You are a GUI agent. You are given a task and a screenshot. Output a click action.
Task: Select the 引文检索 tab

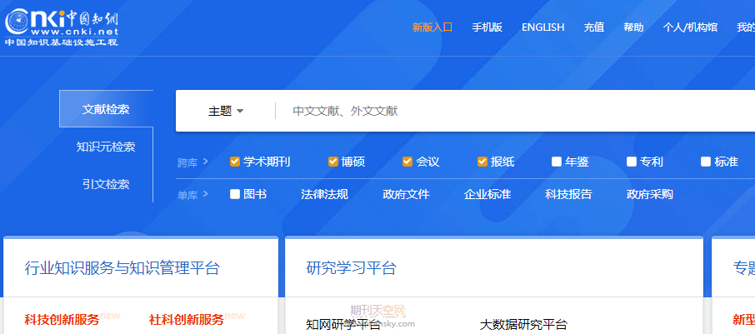point(106,184)
